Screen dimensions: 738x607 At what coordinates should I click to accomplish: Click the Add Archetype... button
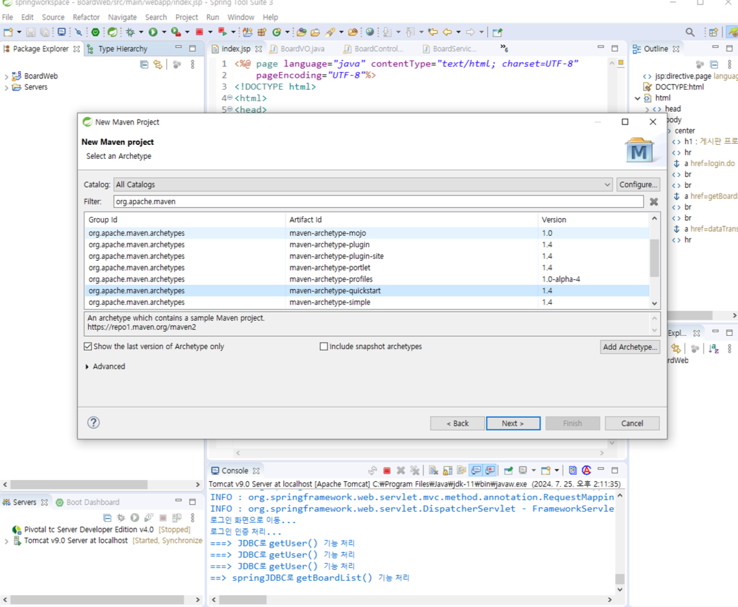630,347
